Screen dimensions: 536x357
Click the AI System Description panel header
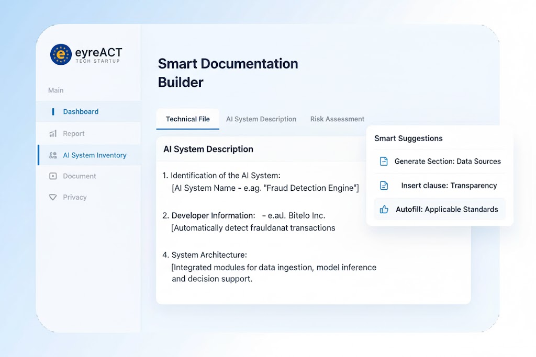pyautogui.click(x=207, y=149)
